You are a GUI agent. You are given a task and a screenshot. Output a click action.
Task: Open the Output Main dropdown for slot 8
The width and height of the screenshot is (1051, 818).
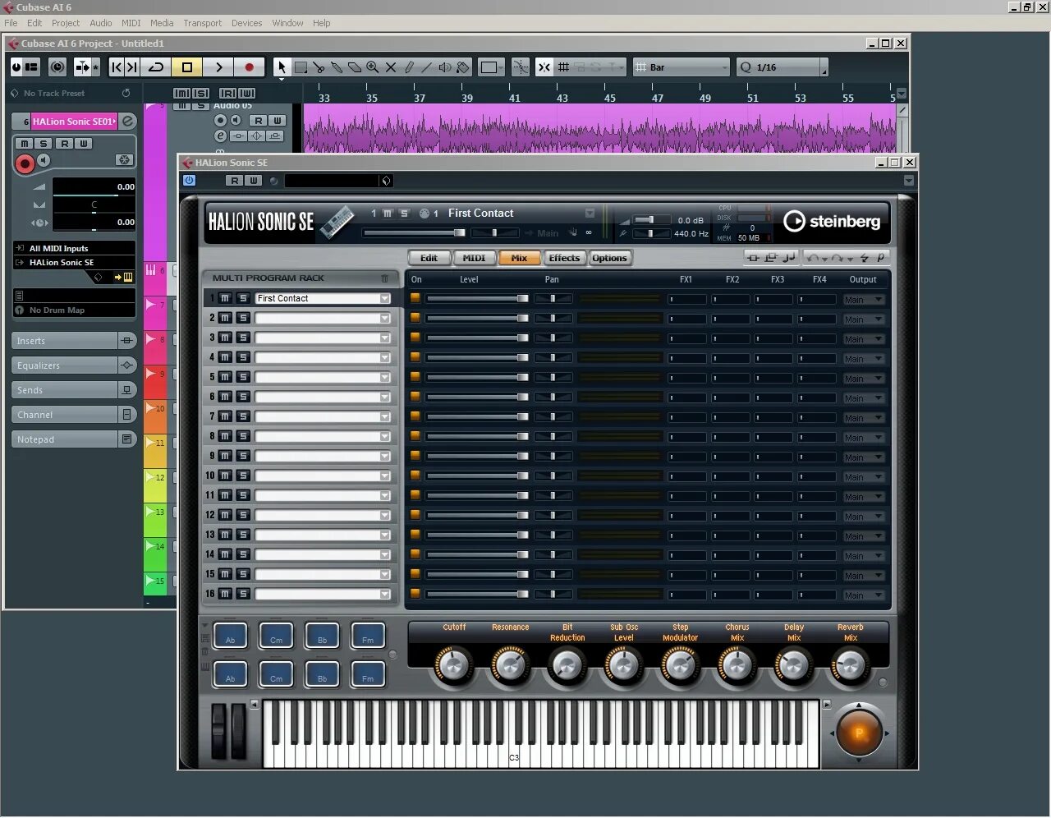(x=864, y=438)
